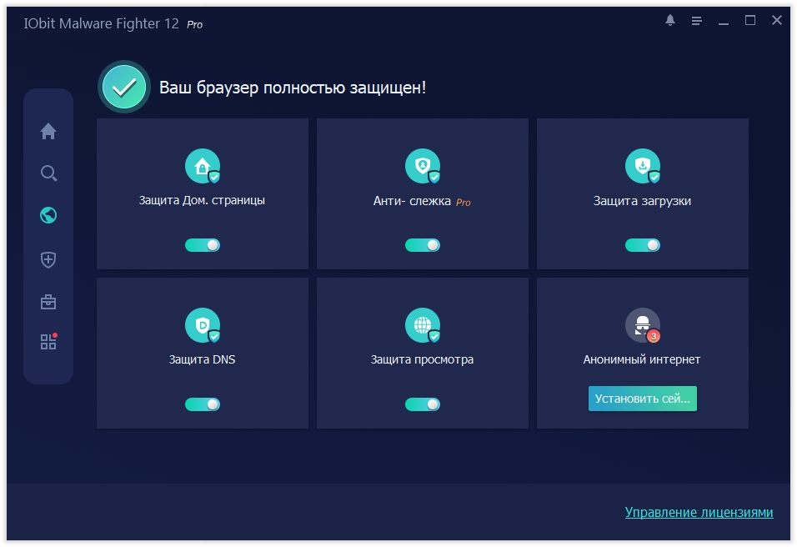Open the Scan magnifier section

(x=48, y=173)
